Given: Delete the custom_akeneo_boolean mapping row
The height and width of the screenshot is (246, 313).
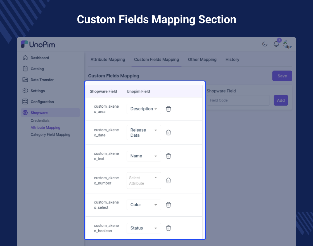Looking at the screenshot, I should coord(169,228).
